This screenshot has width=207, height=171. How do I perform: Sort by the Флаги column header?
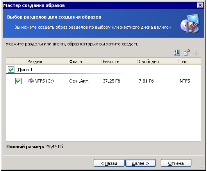click(85, 61)
